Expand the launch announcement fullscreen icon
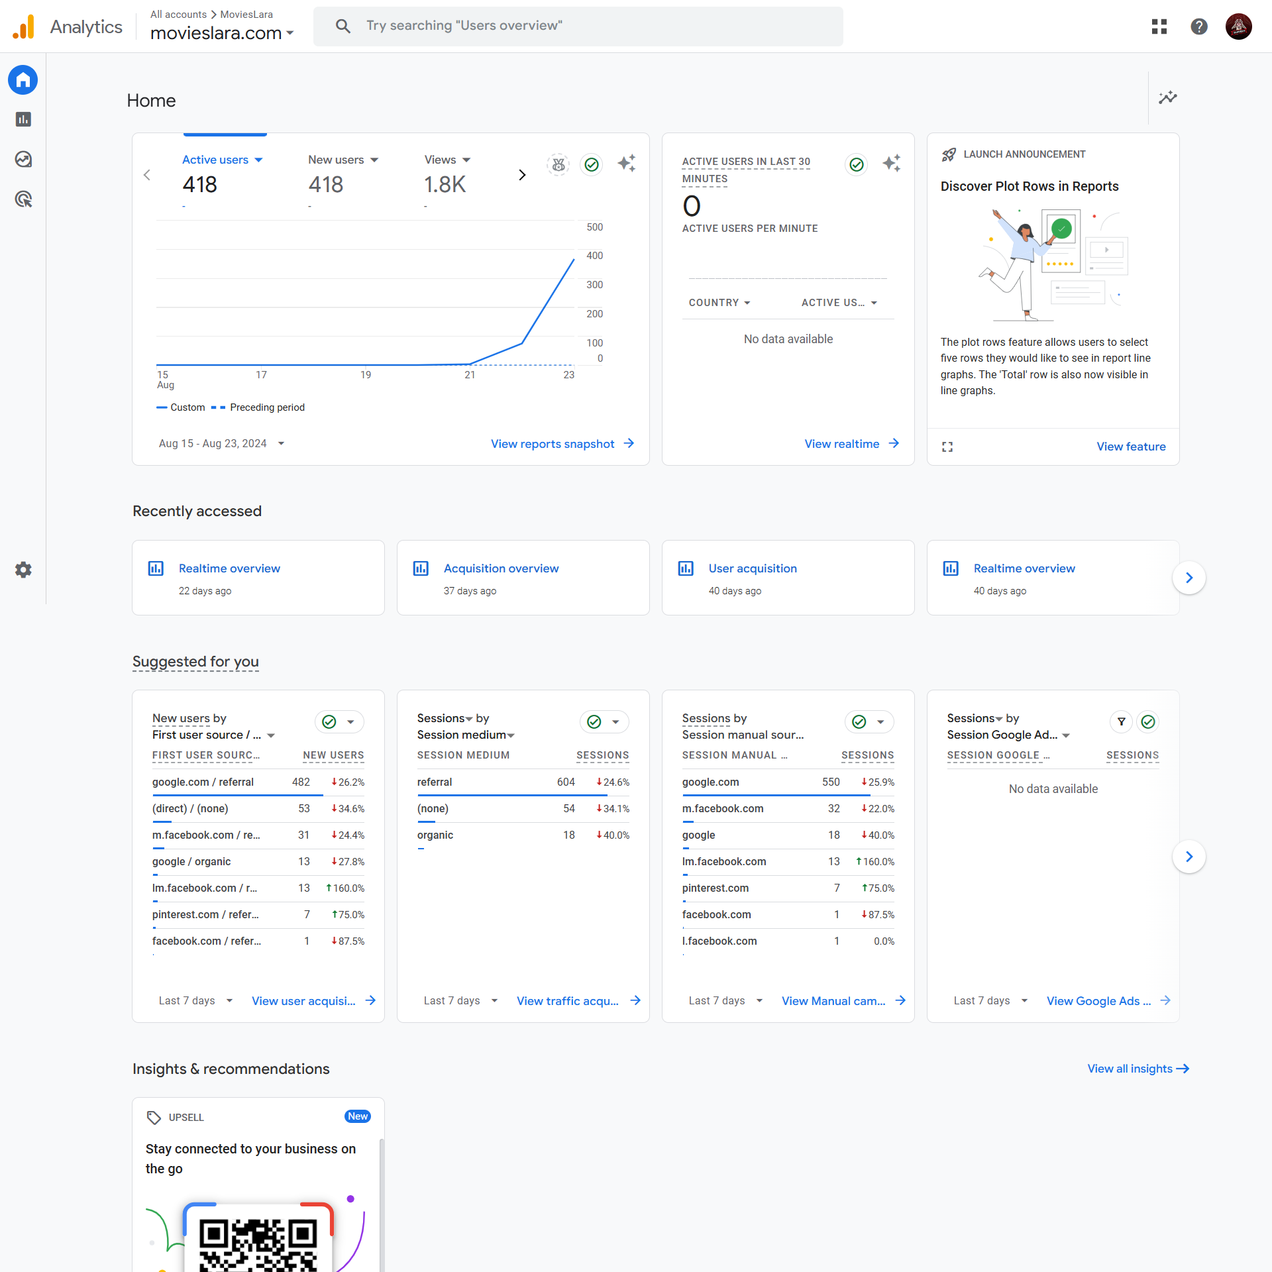1272x1272 pixels. click(947, 447)
